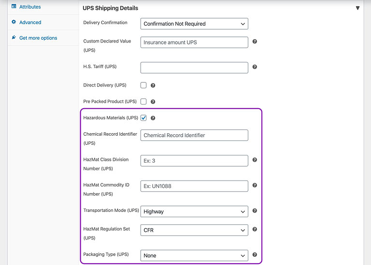The image size is (371, 265).
Task: Click the Advanced gear icon
Action: pyautogui.click(x=14, y=22)
